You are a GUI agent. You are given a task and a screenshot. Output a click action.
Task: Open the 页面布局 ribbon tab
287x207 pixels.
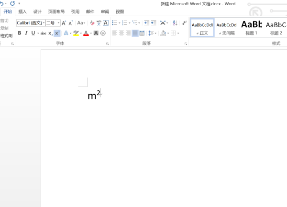(x=56, y=11)
